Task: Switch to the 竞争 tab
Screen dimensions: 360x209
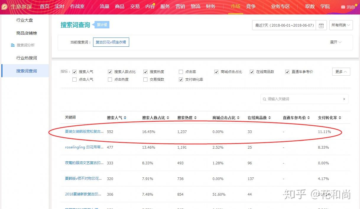Action: pyautogui.click(x=251, y=7)
